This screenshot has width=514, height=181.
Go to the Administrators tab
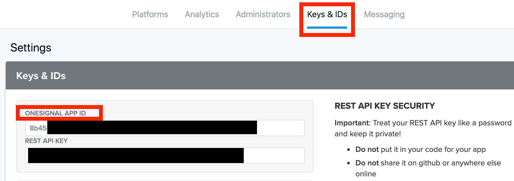point(263,14)
